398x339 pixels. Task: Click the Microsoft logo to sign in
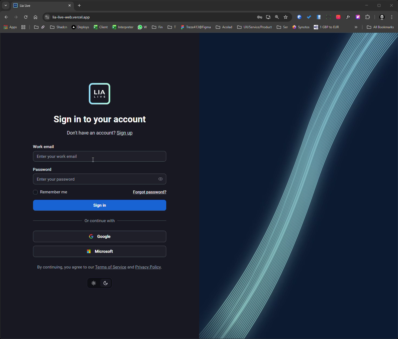89,251
